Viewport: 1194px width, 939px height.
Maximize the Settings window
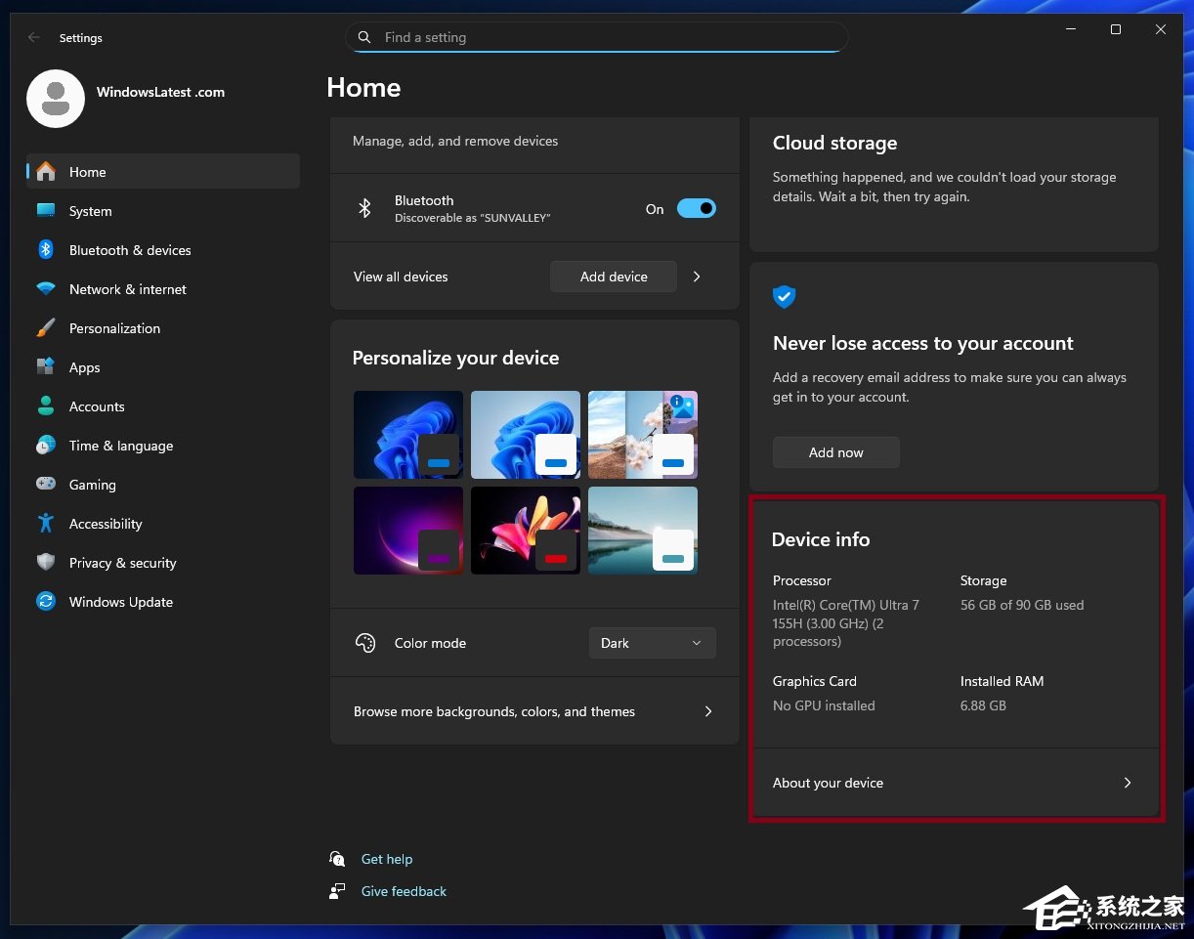pos(1115,29)
